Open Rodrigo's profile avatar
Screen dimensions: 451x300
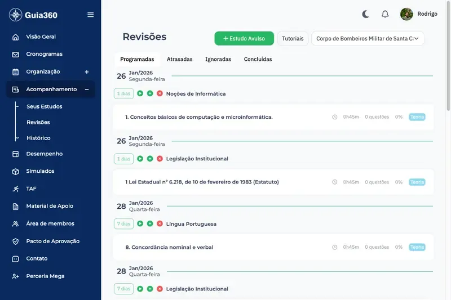point(406,14)
